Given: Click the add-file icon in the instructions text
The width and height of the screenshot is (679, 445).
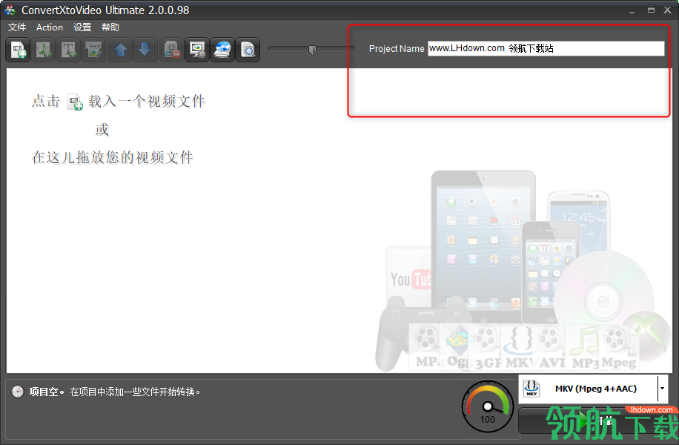Looking at the screenshot, I should [x=75, y=102].
